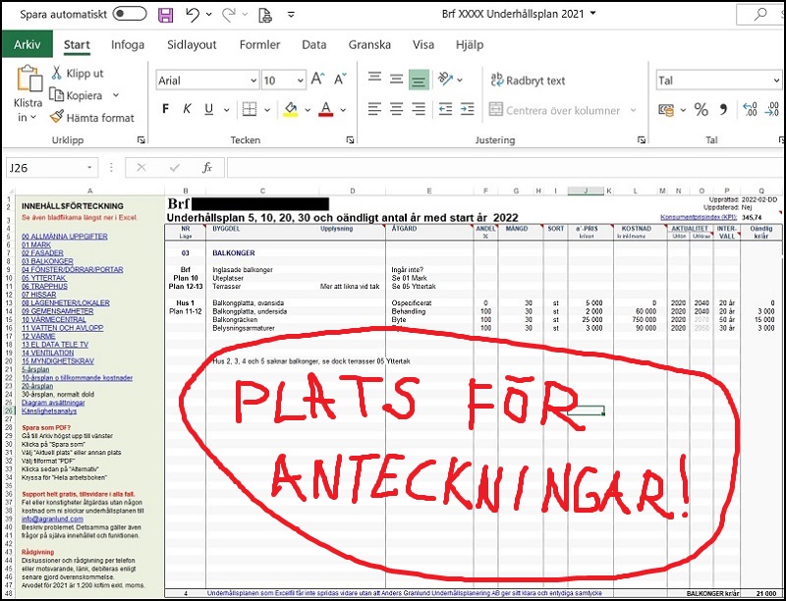Expand the borders dropdown arrow
The height and width of the screenshot is (601, 786).
pyautogui.click(x=267, y=110)
